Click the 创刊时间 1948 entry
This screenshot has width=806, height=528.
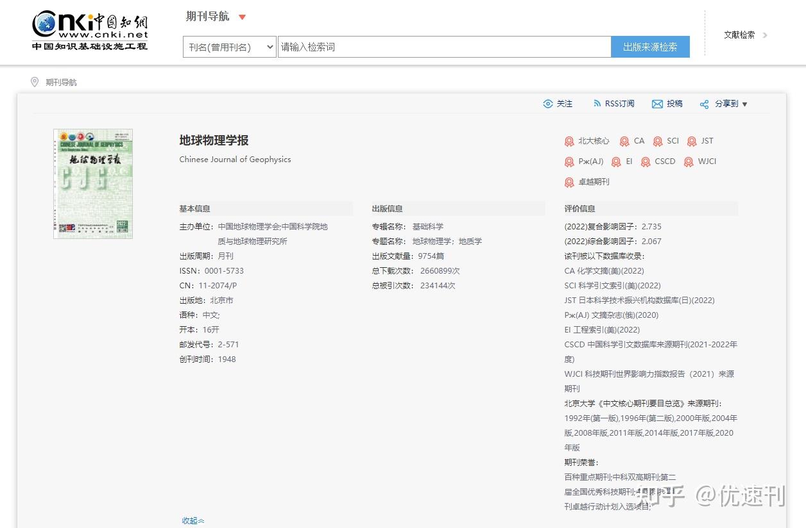[207, 359]
